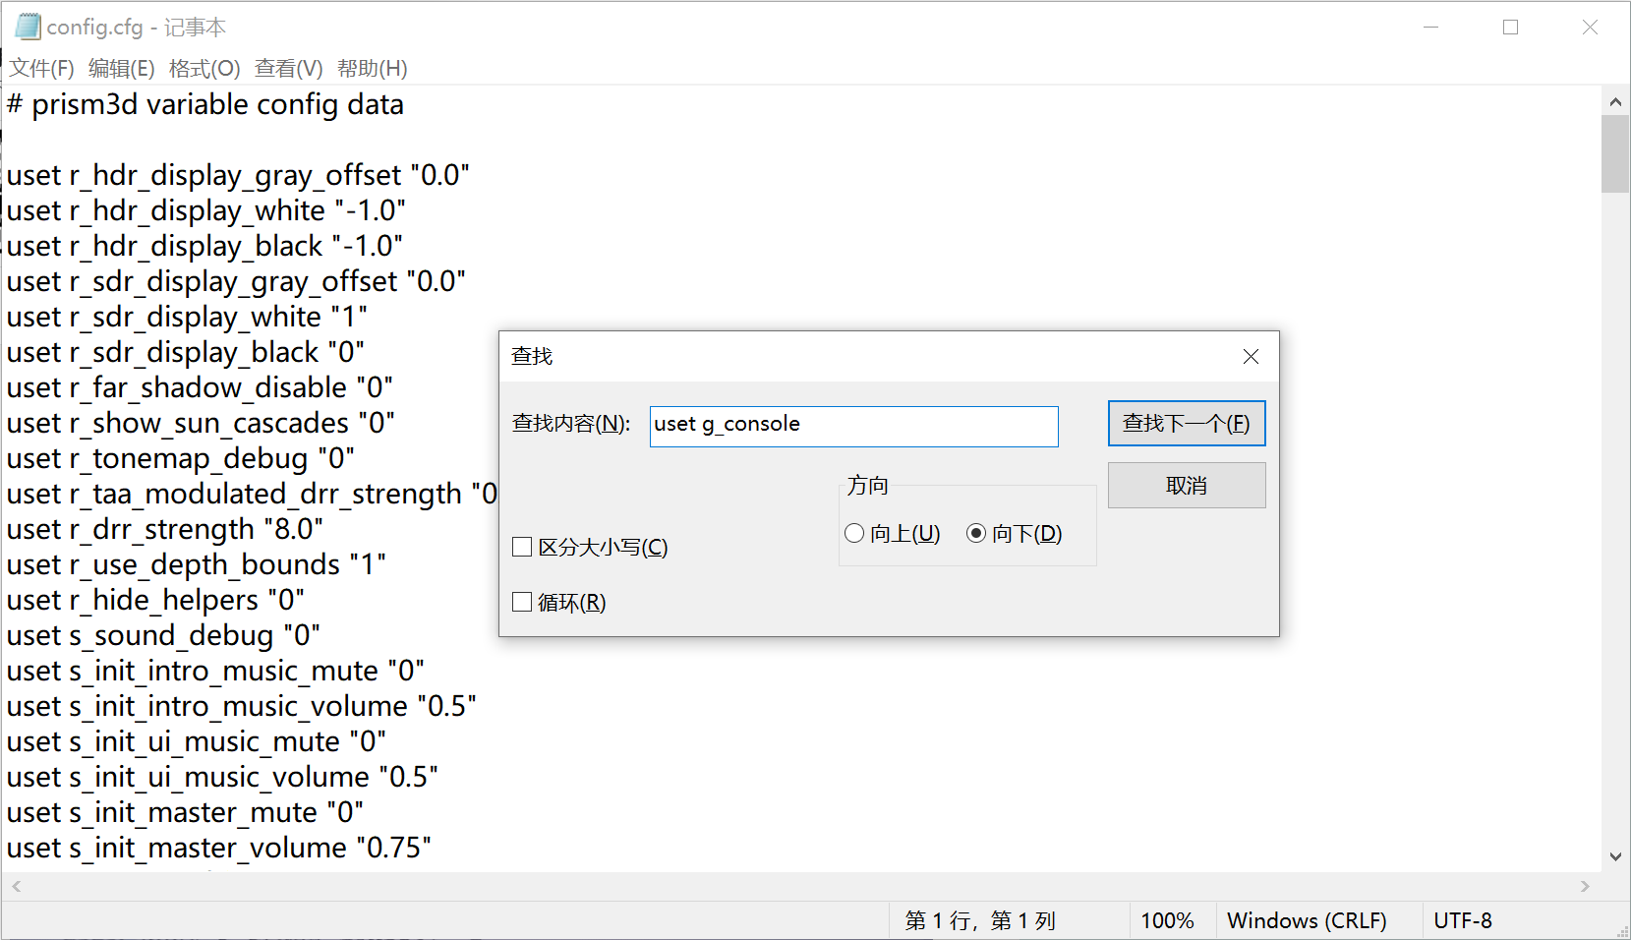Click the Notepad app icon in title bar
Screen dimensions: 1631x940
[x=28, y=28]
